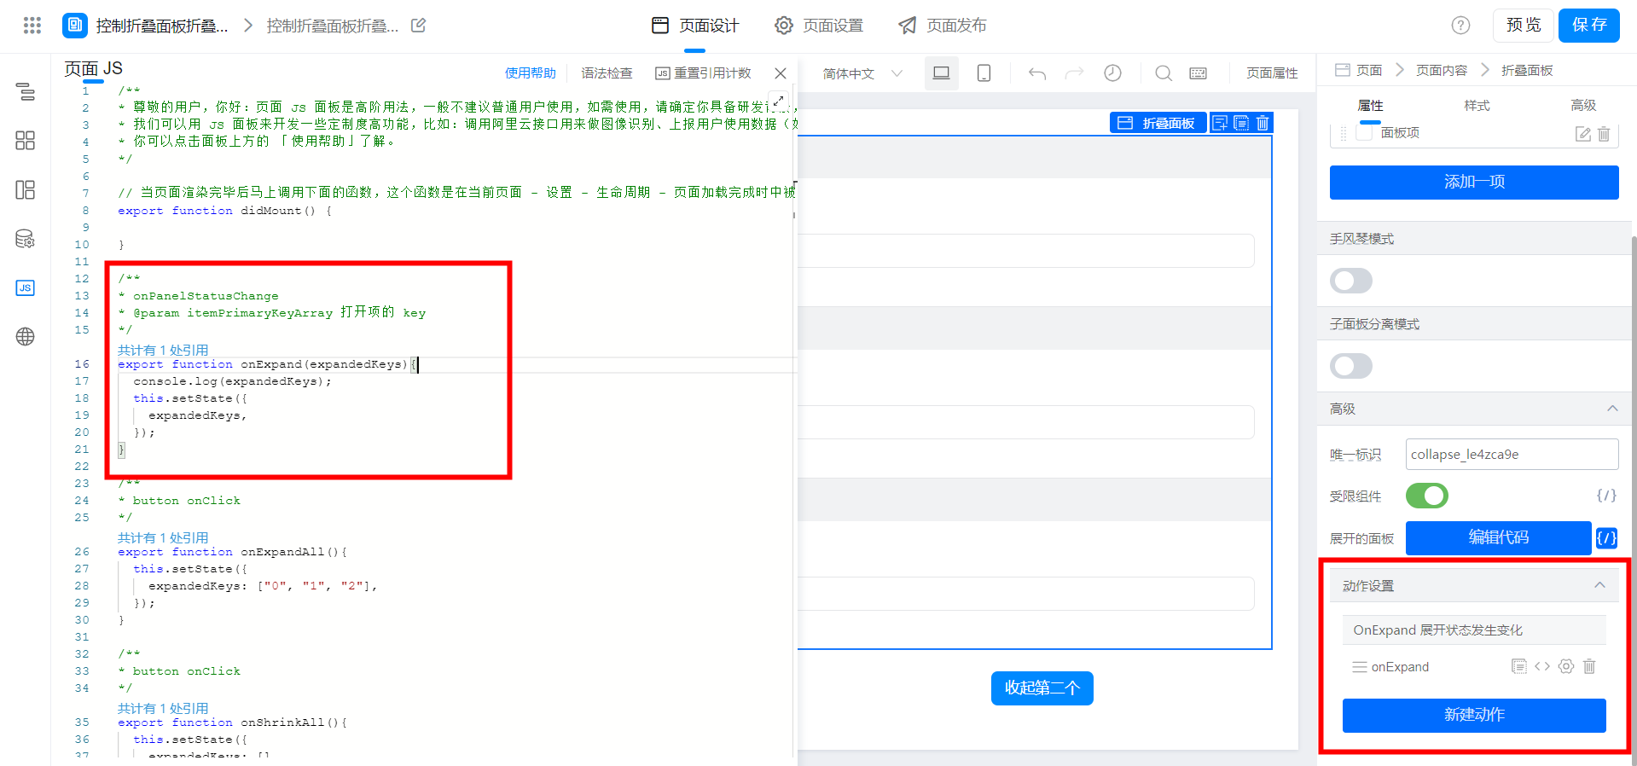
Task: Redo the last change
Action: click(x=1074, y=73)
